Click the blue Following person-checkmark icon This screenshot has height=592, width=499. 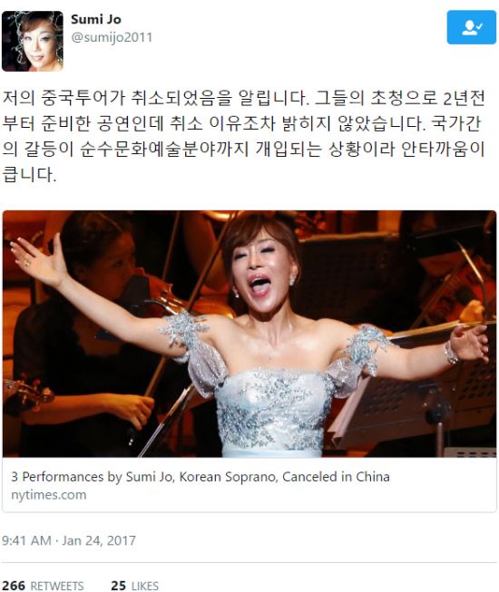471,27
